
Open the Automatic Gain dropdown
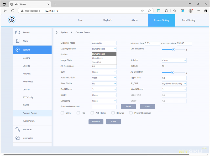point(104,78)
